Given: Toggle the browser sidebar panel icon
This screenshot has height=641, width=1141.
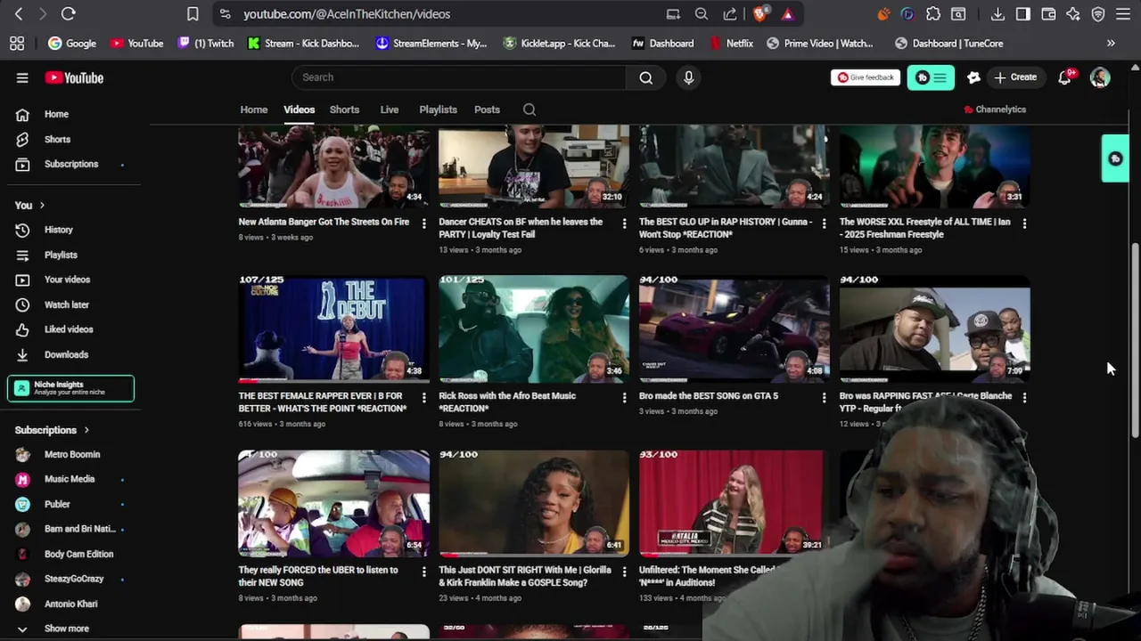Looking at the screenshot, I should [1023, 13].
